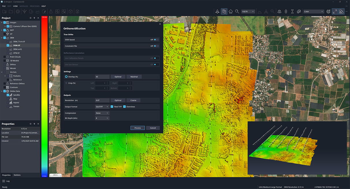Uncheck the Tiled TIFF checkbox
The width and height of the screenshot is (350, 189).
click(x=112, y=107)
